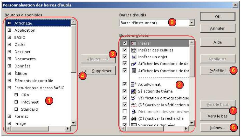Click the OK button
Viewport: 241px width, 137px height.
click(218, 17)
